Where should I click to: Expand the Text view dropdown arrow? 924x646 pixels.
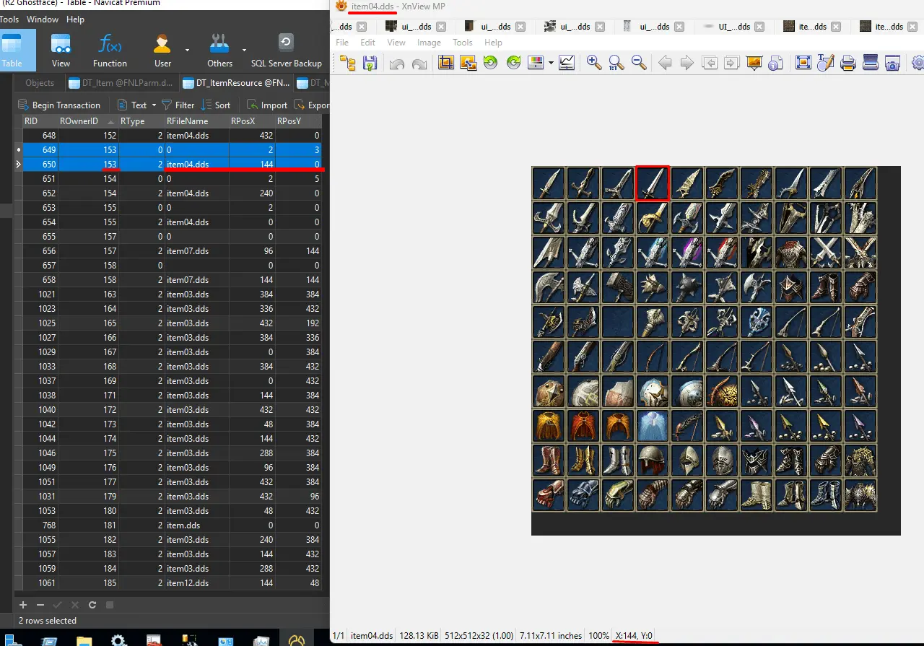(x=154, y=105)
